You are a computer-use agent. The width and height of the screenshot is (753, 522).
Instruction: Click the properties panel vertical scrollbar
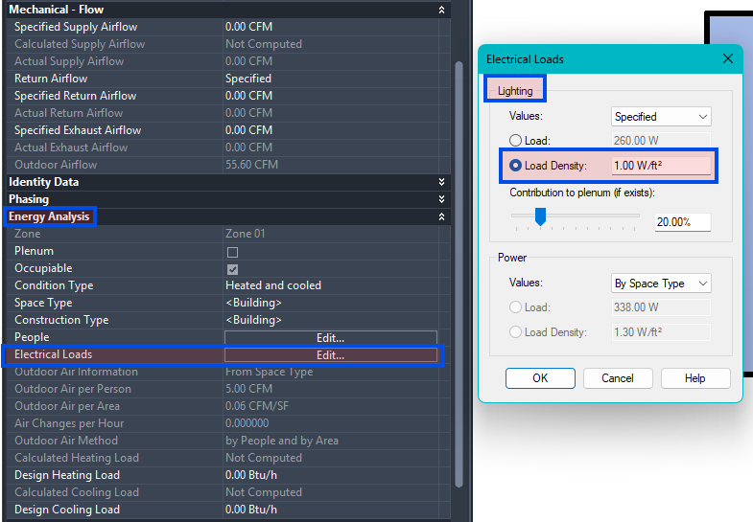click(x=458, y=268)
